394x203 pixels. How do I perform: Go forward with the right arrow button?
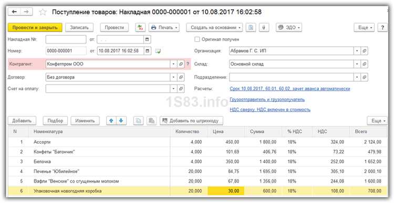coord(26,12)
